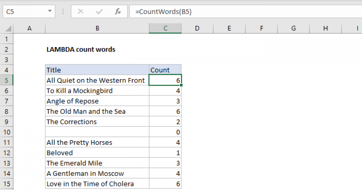Select cell with To Kill a Mockingbird

pyautogui.click(x=97, y=90)
